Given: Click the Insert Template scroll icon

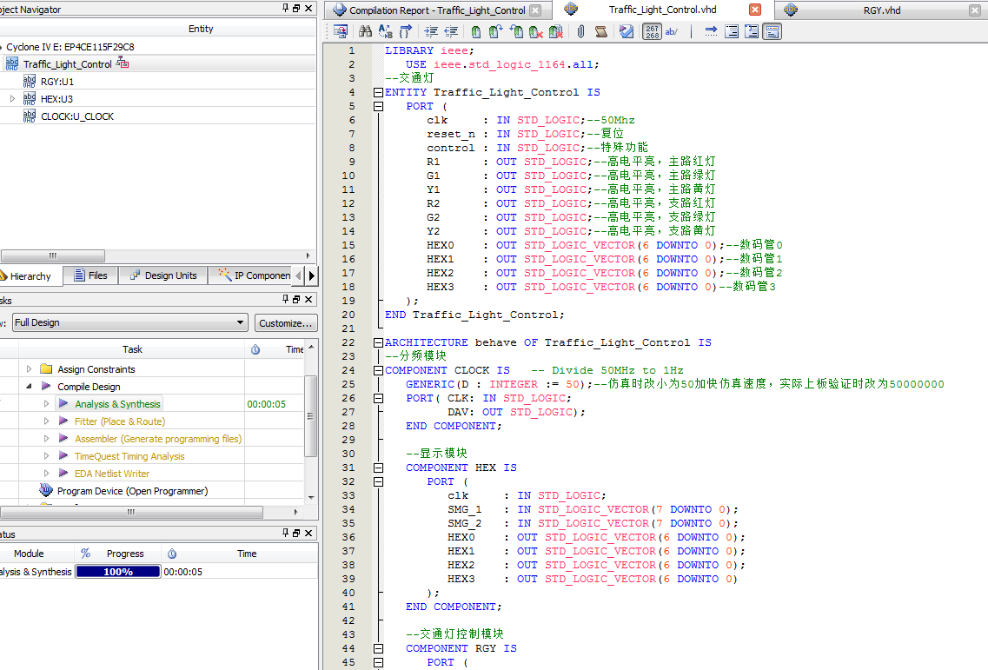Looking at the screenshot, I should 601,32.
